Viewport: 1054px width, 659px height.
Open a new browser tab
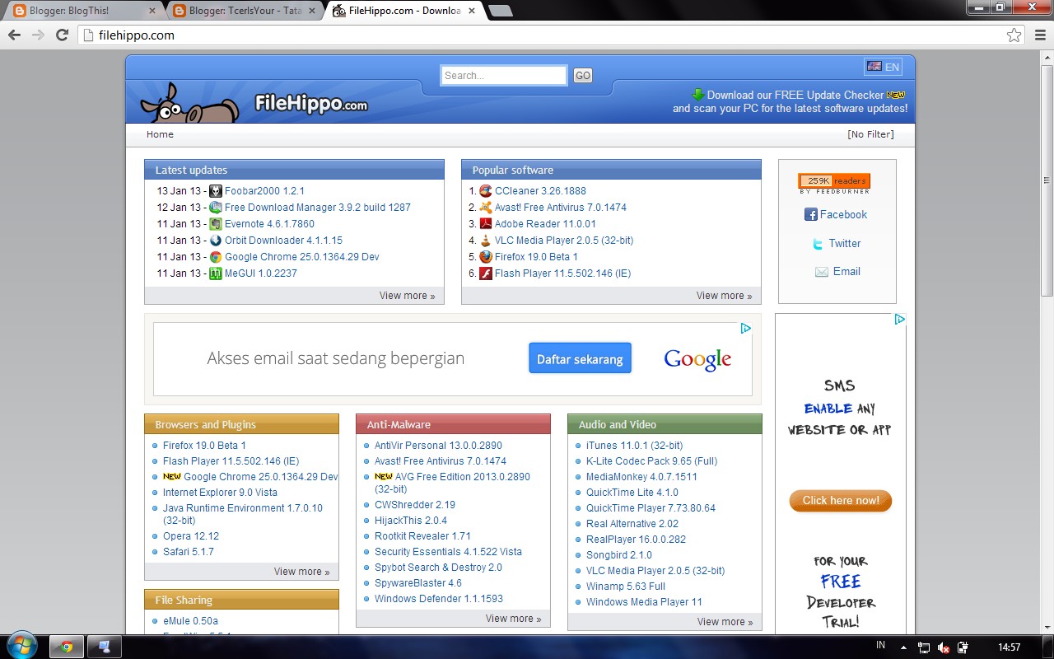tap(500, 11)
